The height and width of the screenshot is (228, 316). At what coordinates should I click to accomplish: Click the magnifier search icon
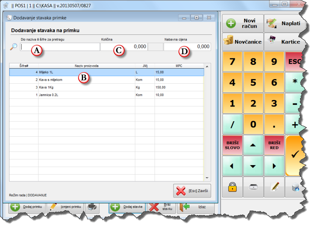point(13,47)
